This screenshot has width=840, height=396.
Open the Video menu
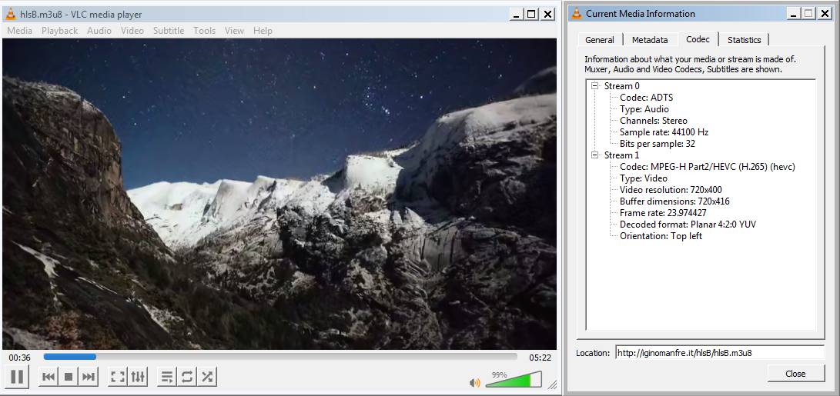coord(132,31)
